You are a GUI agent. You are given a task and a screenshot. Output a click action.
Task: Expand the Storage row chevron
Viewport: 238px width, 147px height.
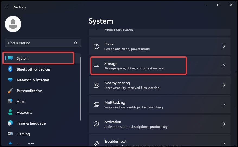[x=224, y=66]
